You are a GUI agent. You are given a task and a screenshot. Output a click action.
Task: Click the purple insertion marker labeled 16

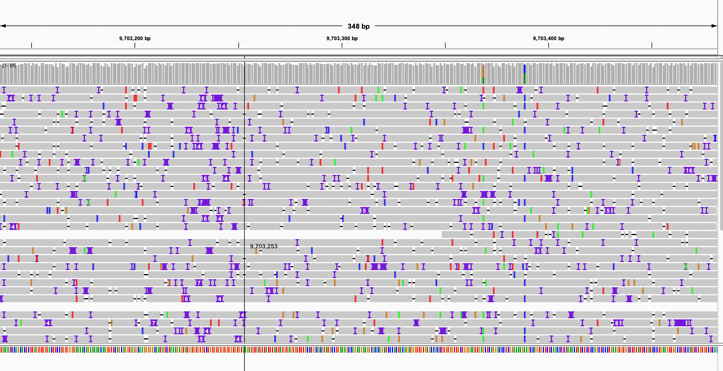click(689, 171)
